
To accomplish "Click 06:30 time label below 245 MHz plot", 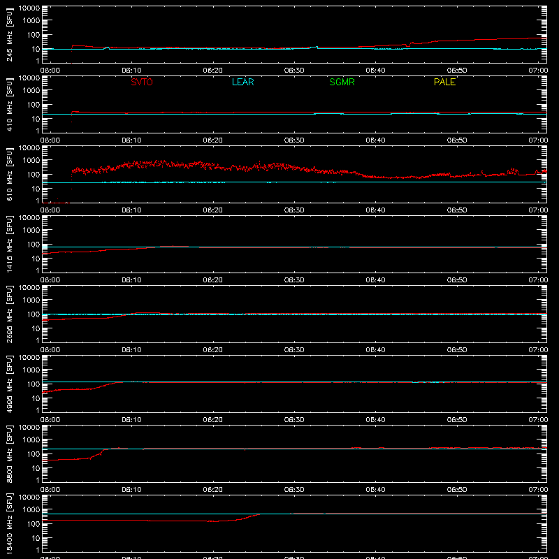I will pyautogui.click(x=294, y=71).
